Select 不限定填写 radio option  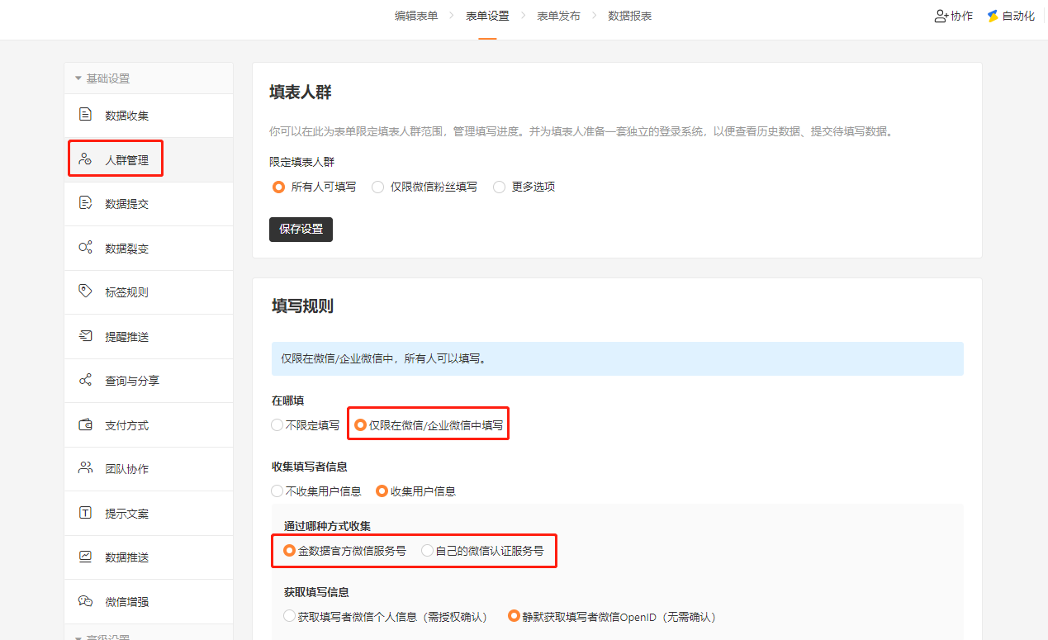[x=277, y=425]
